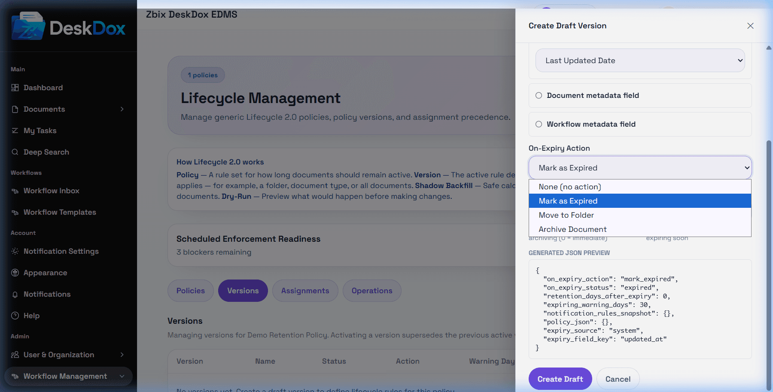773x392 pixels.
Task: Click the 1 policies badge
Action: point(203,75)
